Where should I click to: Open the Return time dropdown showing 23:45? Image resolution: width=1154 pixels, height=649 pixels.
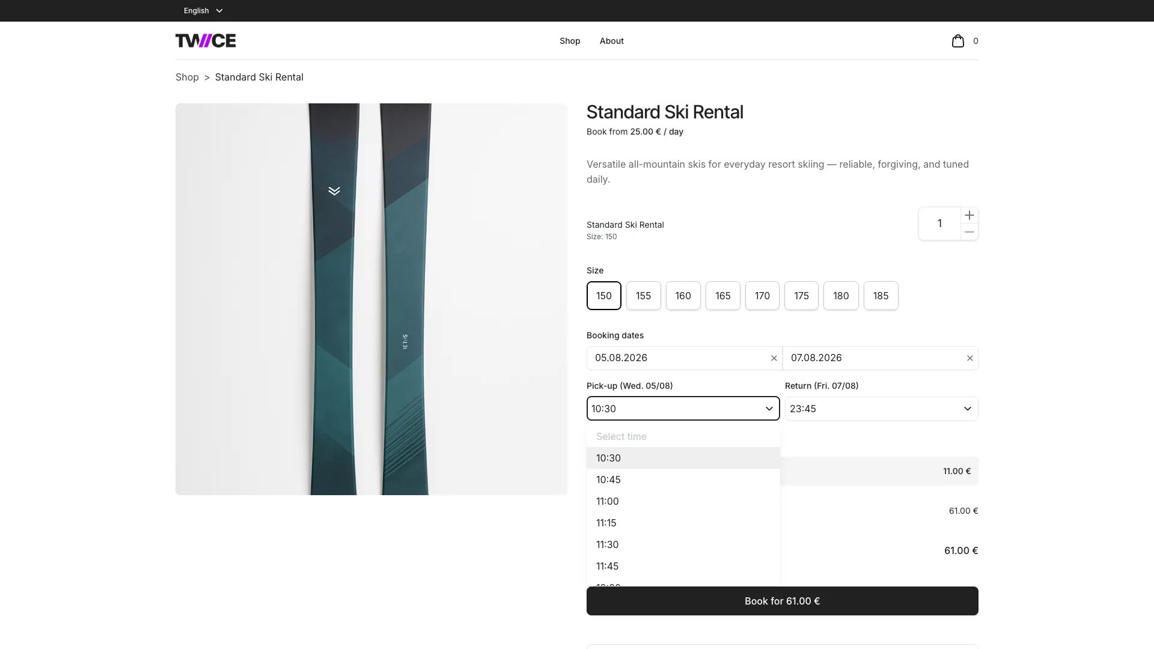(882, 409)
